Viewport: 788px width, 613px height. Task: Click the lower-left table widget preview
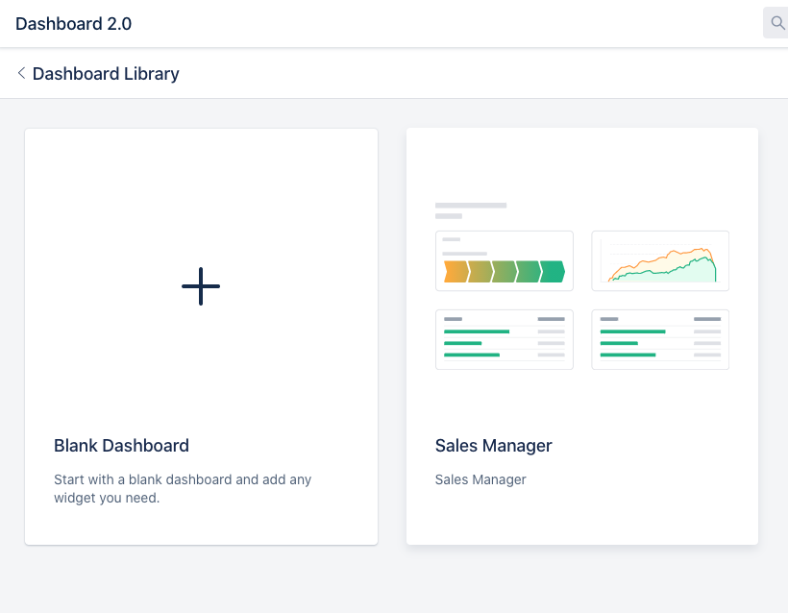point(505,340)
